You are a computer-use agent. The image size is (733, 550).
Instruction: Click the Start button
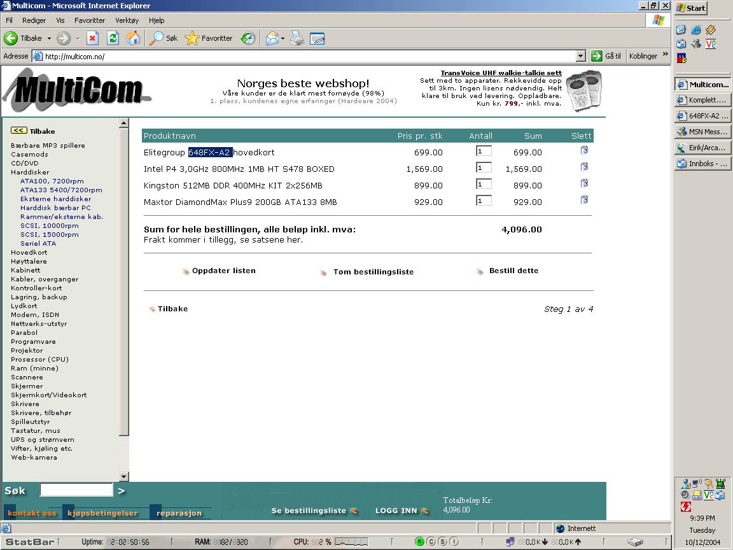691,8
